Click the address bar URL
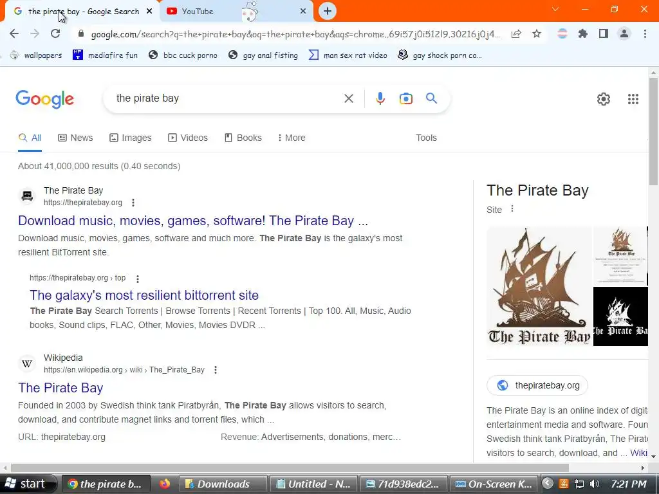Viewport: 659px width, 494px height. pos(295,34)
